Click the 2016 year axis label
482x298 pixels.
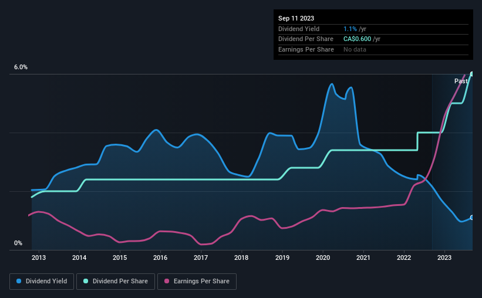[160, 258]
